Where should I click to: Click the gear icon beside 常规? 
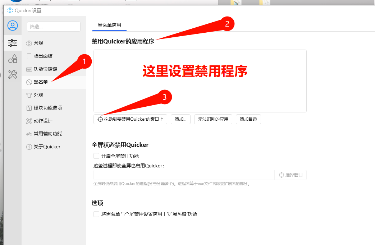pos(29,43)
